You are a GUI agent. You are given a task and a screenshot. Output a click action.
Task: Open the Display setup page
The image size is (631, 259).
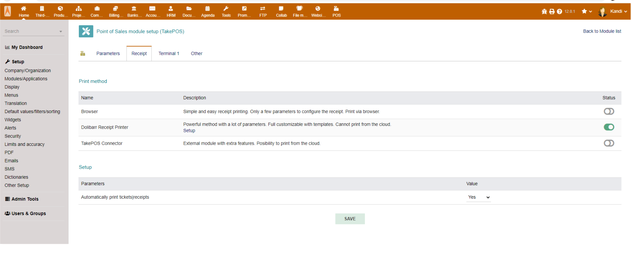coord(12,87)
